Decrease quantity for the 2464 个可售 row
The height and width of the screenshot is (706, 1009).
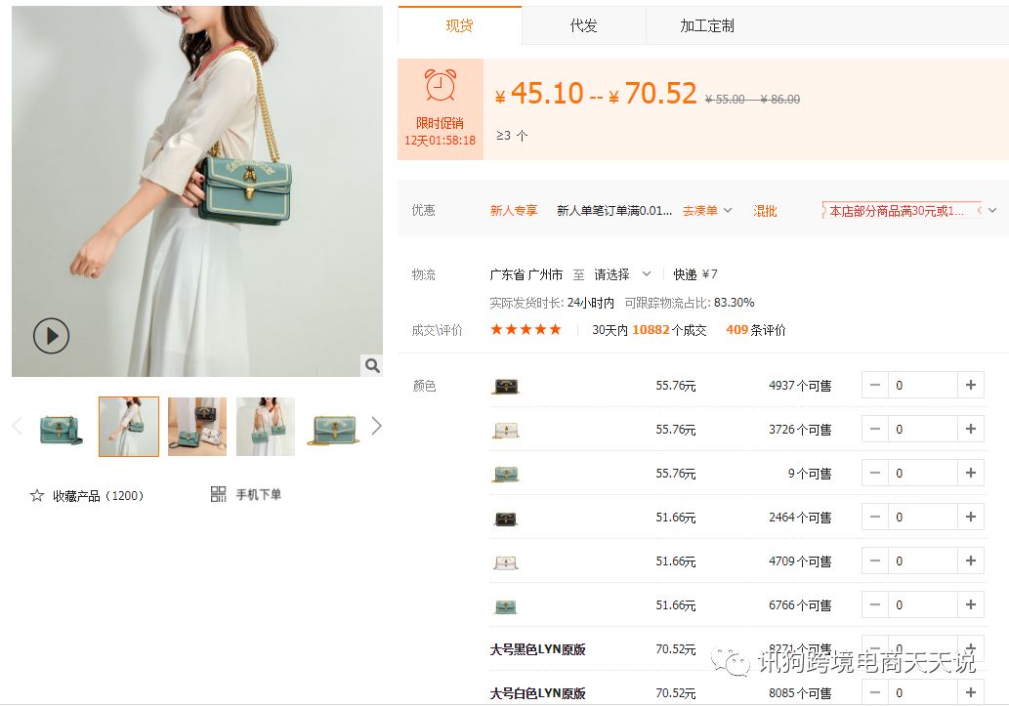click(x=875, y=517)
